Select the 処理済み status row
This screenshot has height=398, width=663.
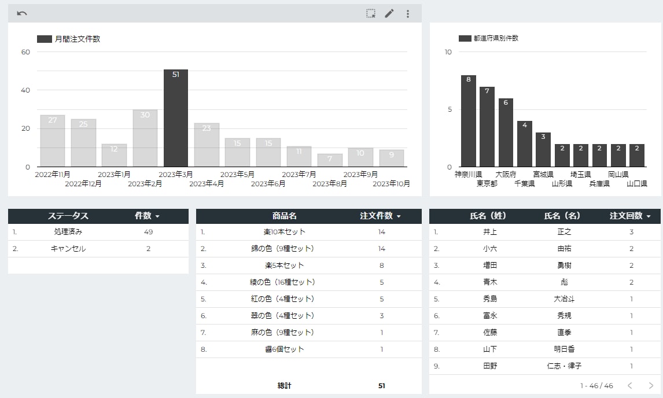(x=98, y=232)
